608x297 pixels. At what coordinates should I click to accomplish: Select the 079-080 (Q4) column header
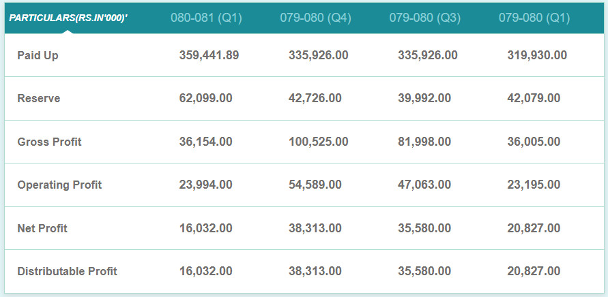[x=315, y=18]
